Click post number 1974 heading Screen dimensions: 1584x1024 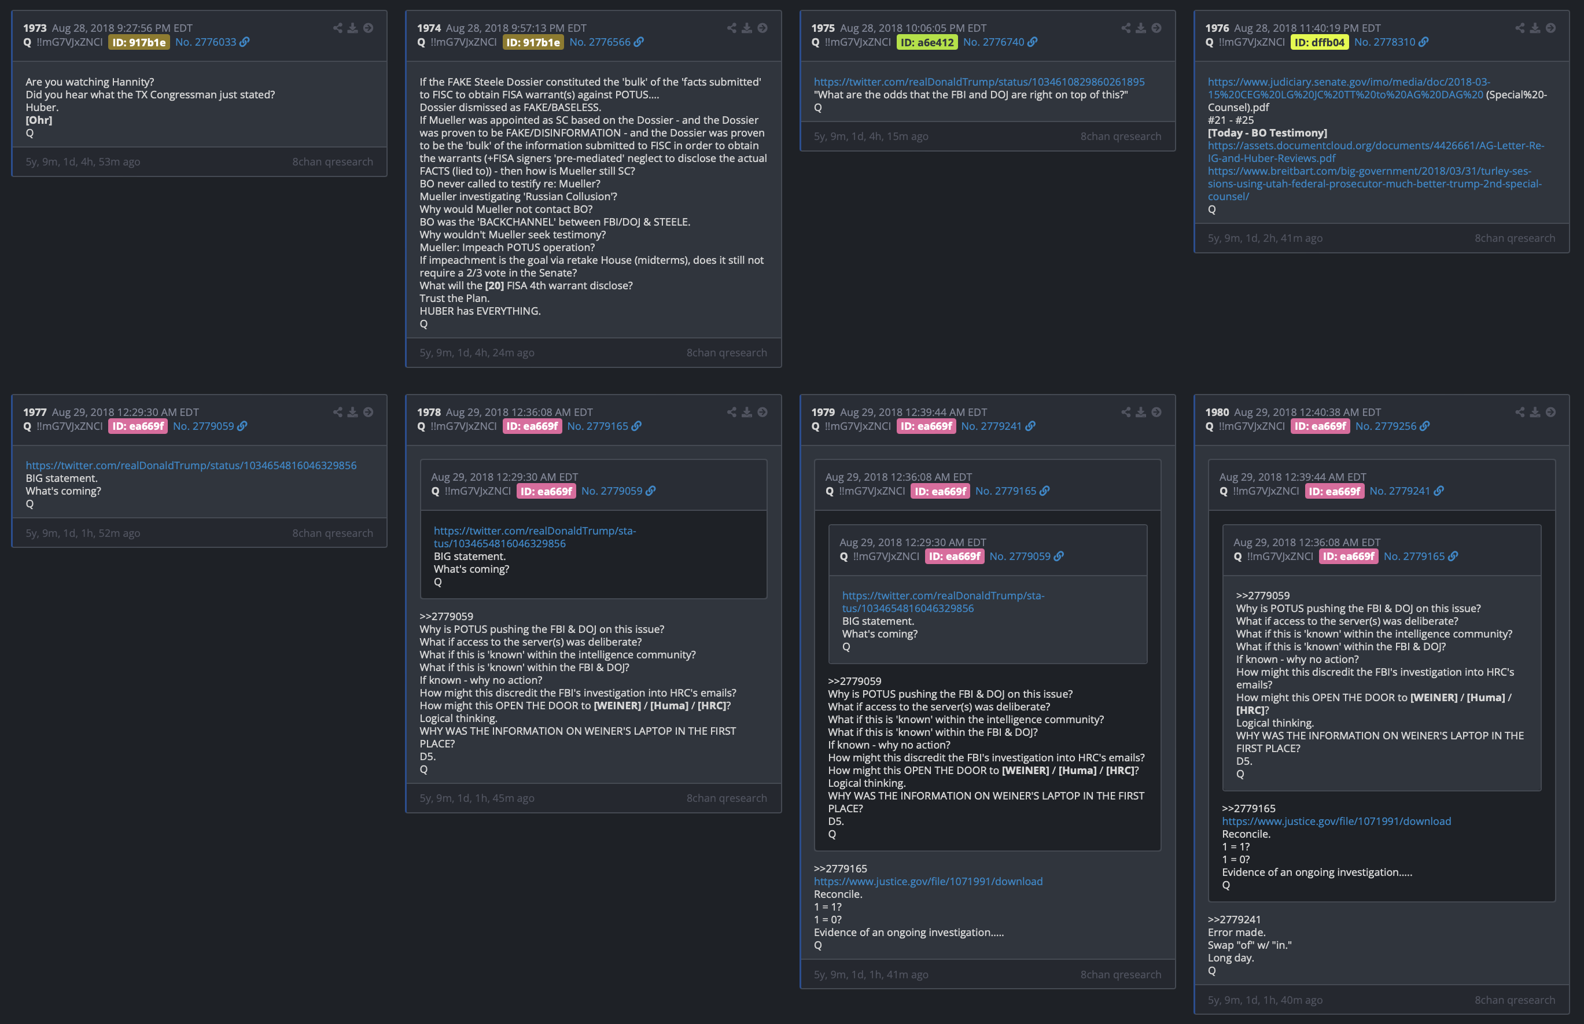pos(429,28)
